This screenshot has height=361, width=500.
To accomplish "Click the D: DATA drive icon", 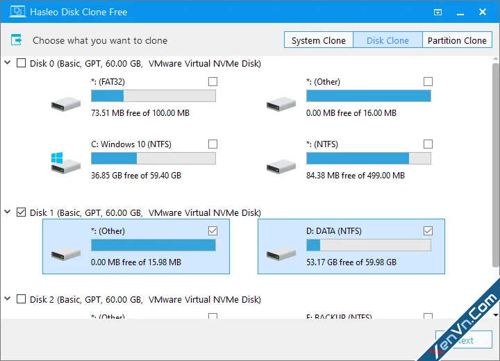I will 281,253.
